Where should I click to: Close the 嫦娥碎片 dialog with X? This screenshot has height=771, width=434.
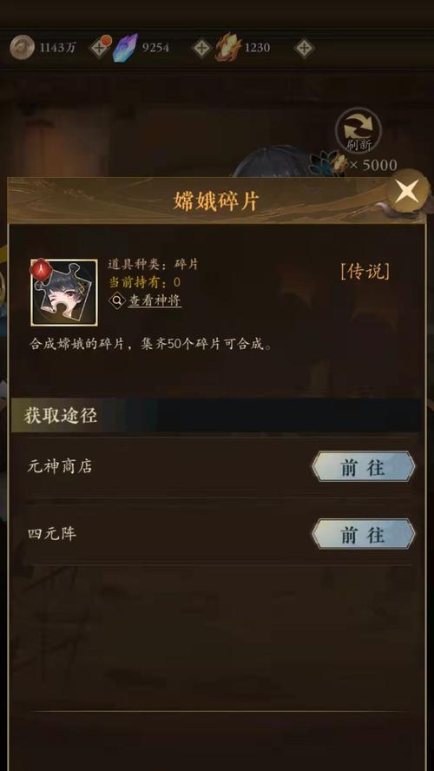[407, 191]
